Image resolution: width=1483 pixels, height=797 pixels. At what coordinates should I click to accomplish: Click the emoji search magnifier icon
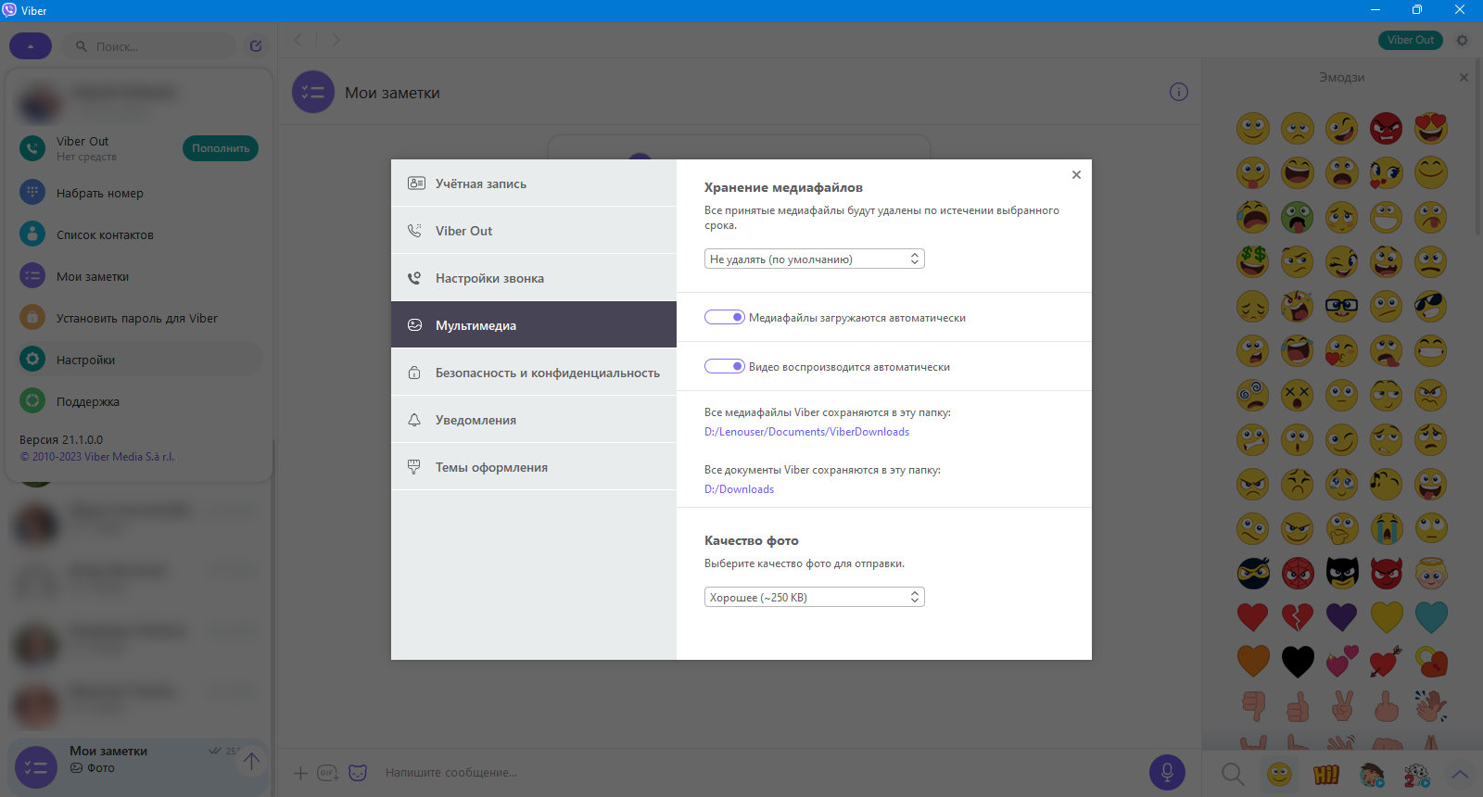click(1233, 774)
